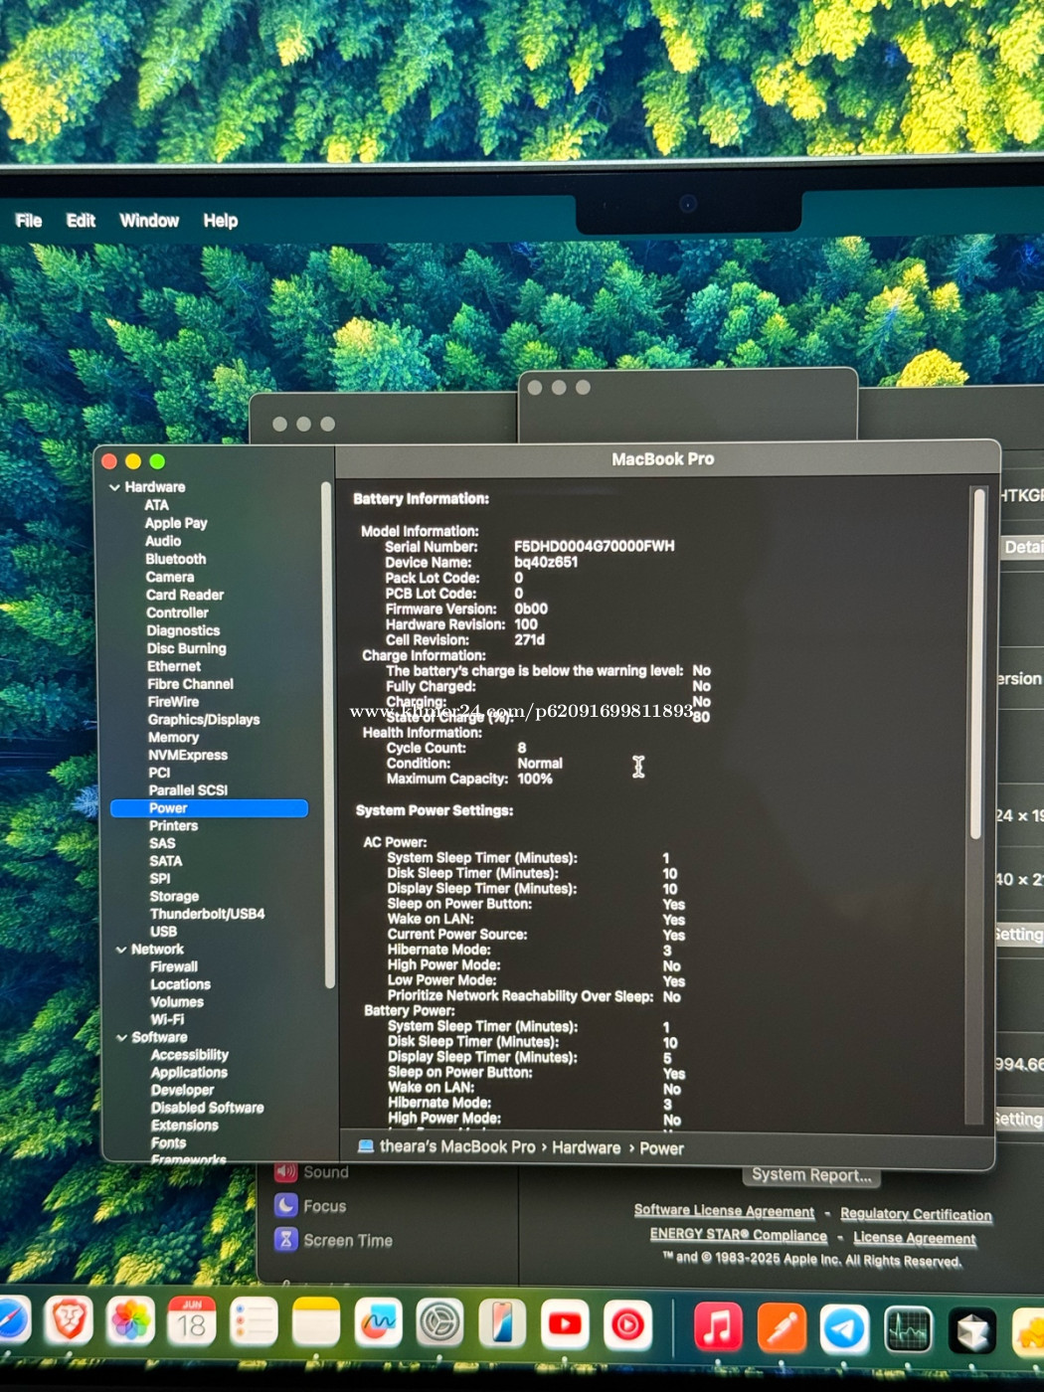Launch the Notes app from dock
This screenshot has height=1392, width=1044.
click(x=316, y=1324)
